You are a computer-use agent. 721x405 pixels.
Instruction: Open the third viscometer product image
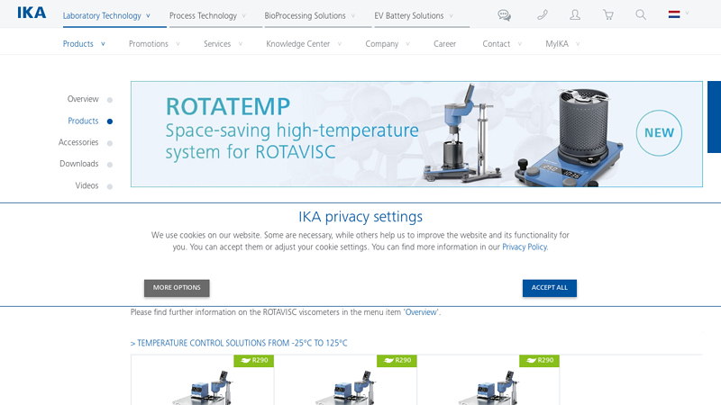click(488, 387)
